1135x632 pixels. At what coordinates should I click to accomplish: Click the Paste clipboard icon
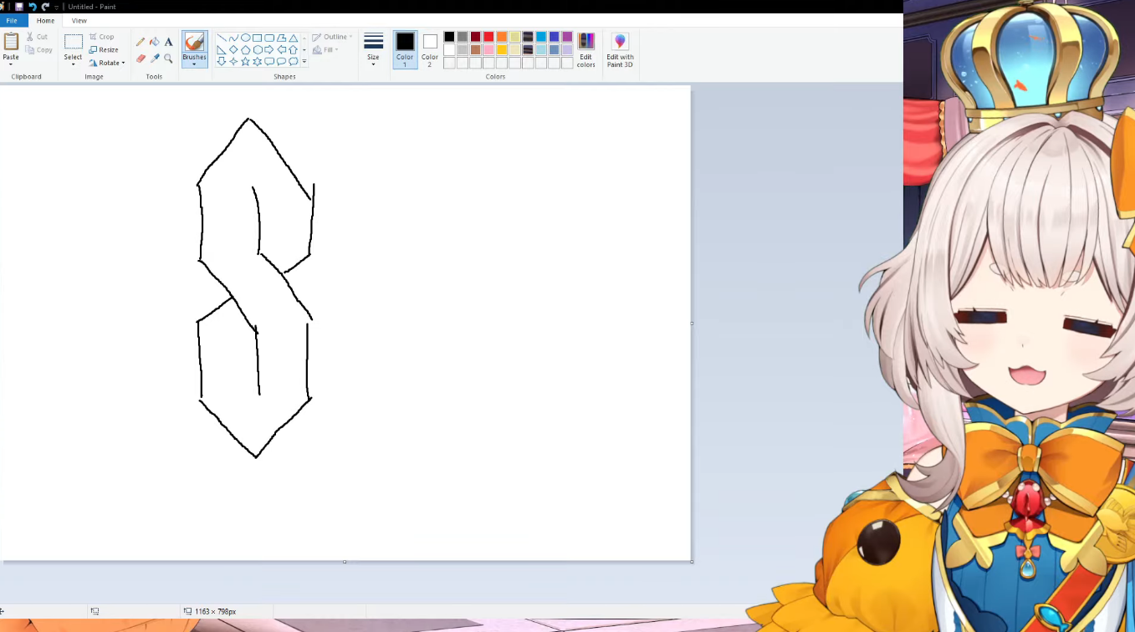11,42
